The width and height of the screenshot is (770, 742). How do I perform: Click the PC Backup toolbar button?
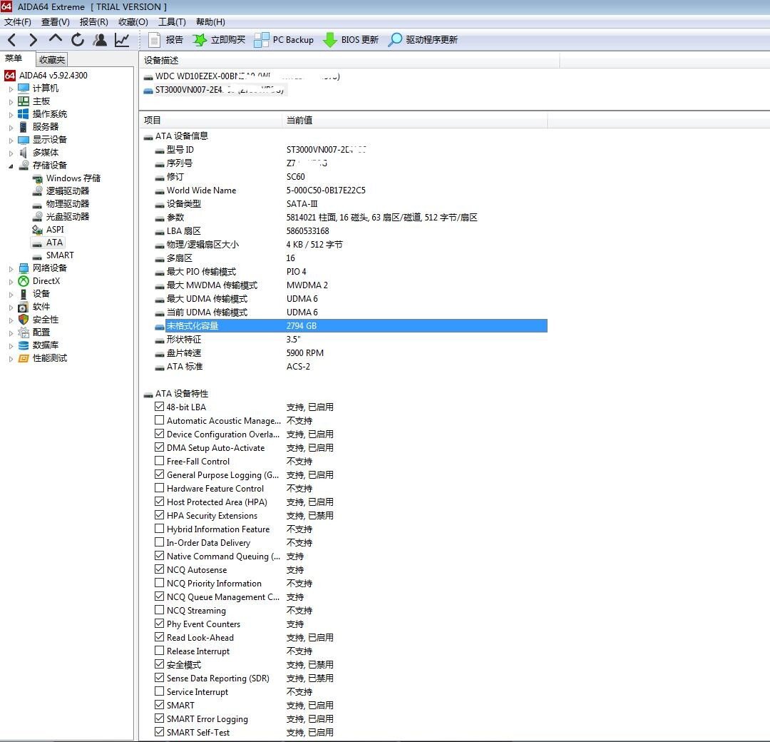284,40
